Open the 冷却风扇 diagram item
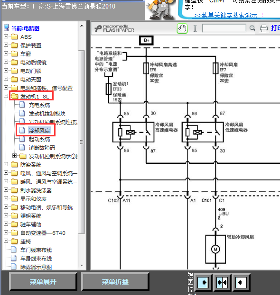 (x=39, y=130)
